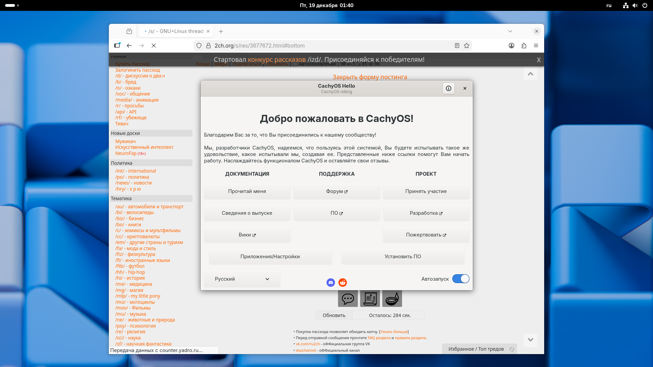653x367 pixels.
Task: Click the speech bubble captcha icon
Action: tap(348, 299)
